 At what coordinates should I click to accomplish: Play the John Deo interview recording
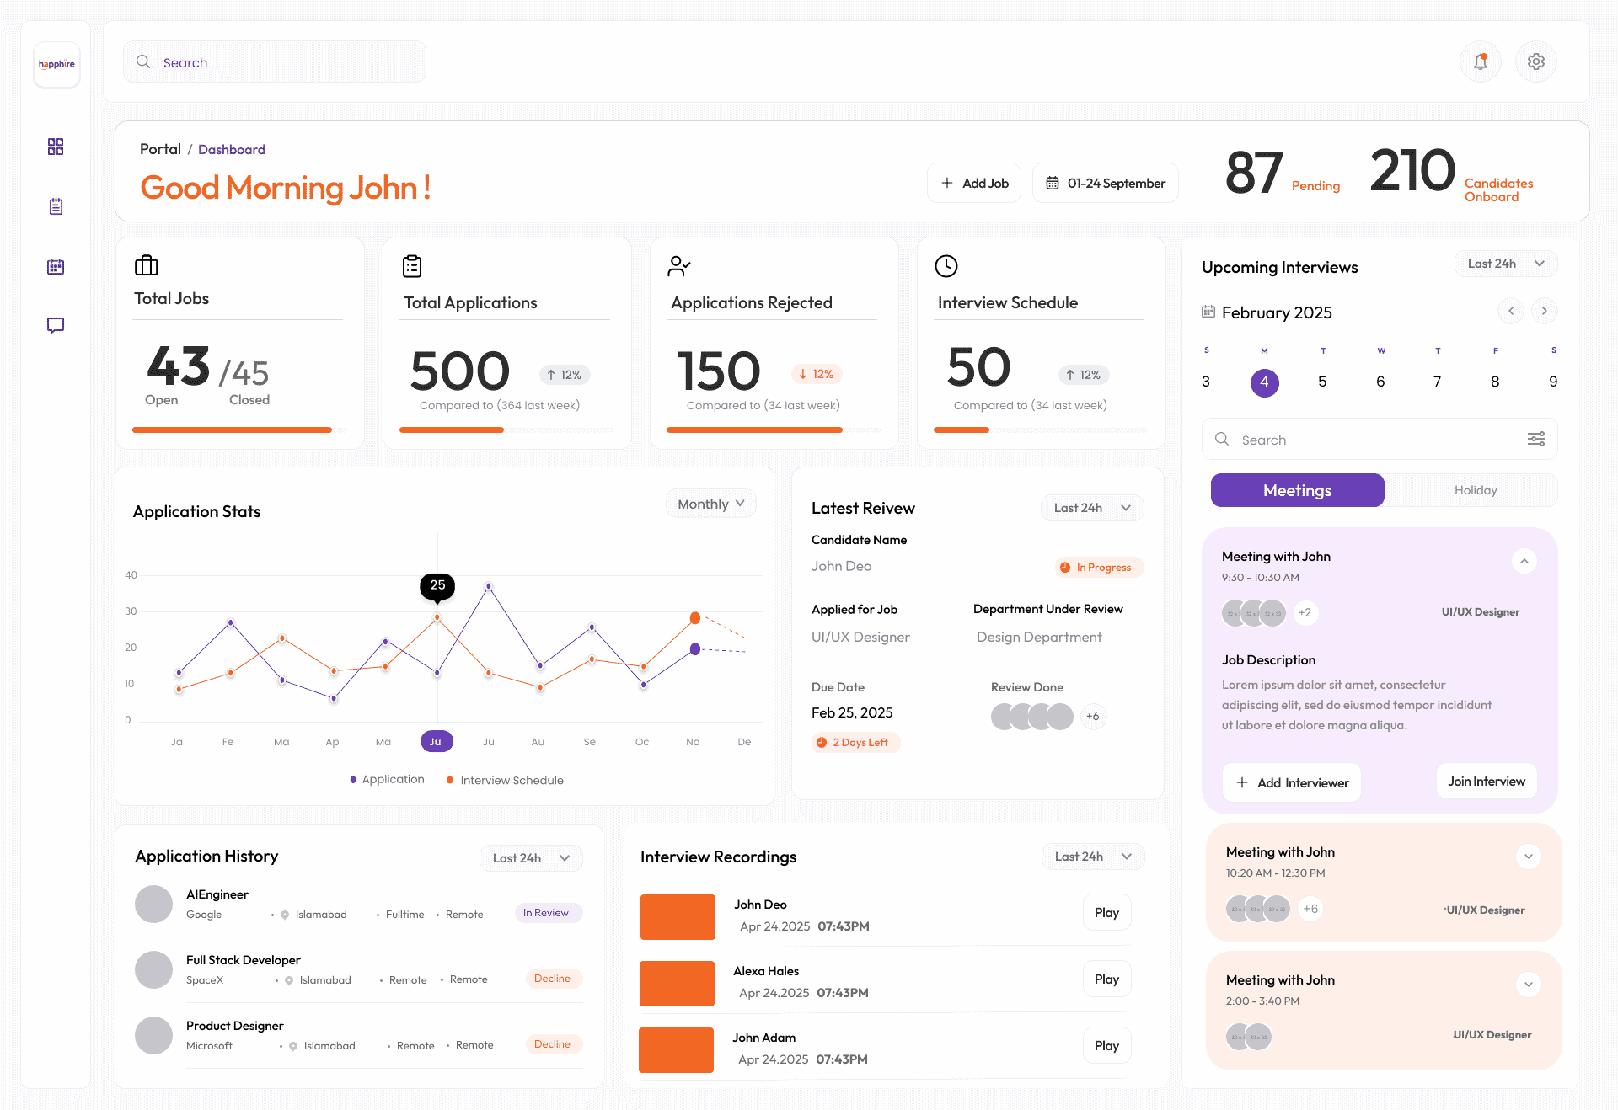[1106, 912]
